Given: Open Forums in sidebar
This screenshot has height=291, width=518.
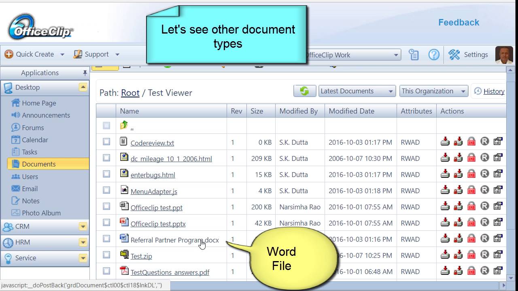Looking at the screenshot, I should (x=33, y=128).
